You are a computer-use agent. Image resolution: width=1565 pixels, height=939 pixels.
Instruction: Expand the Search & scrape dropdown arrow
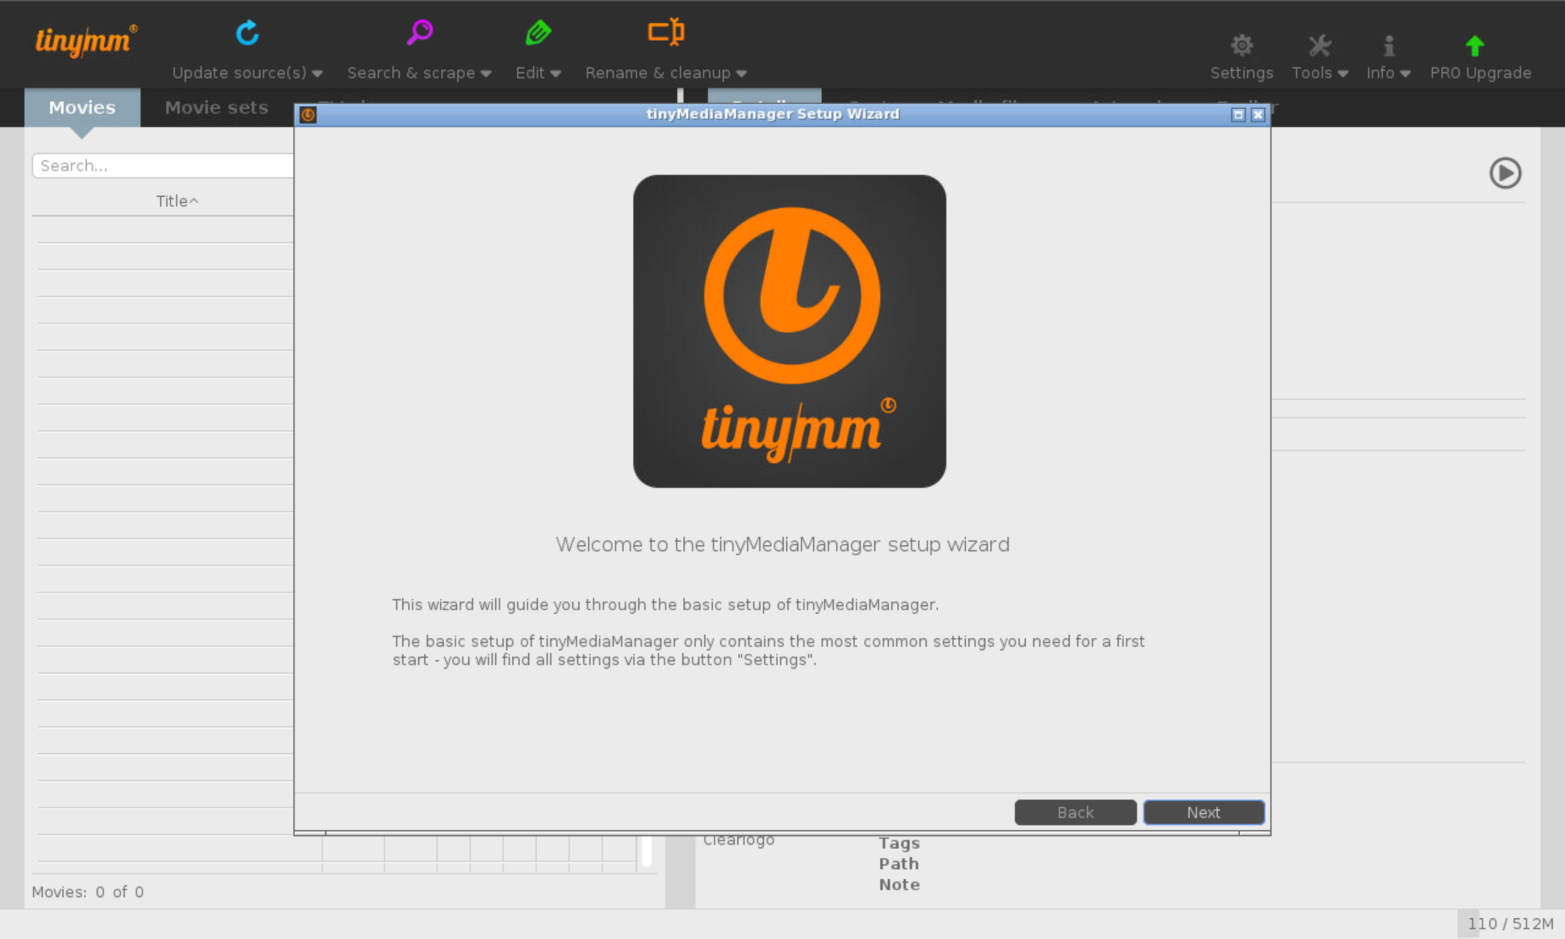[x=486, y=74]
